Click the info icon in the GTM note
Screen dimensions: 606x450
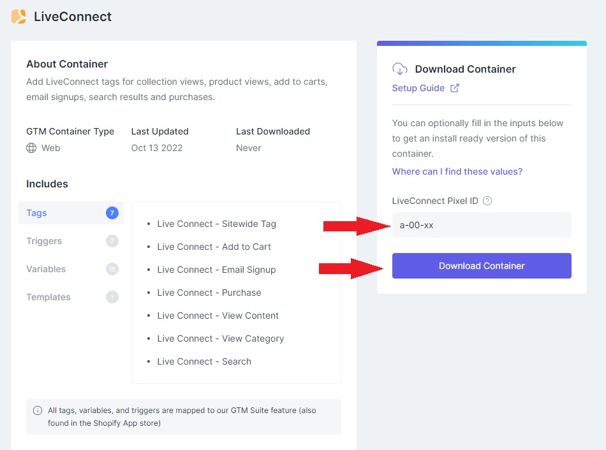pos(38,410)
